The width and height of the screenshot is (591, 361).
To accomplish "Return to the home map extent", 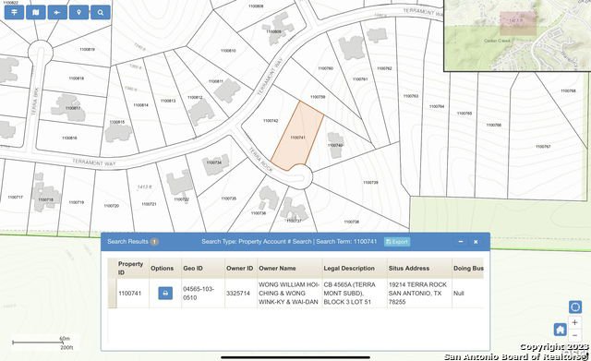I will (x=561, y=330).
